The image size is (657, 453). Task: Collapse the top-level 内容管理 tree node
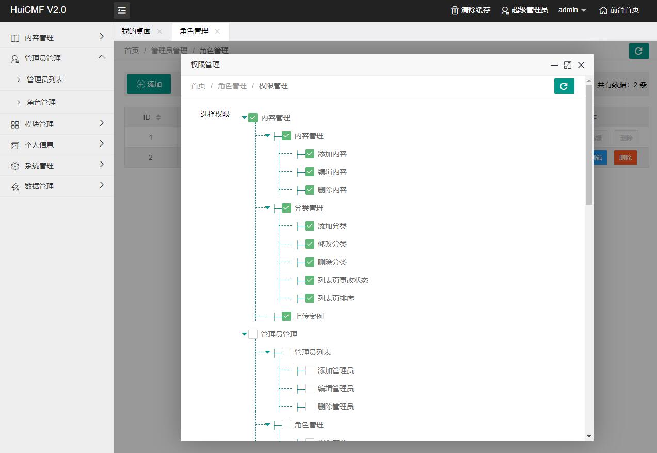tap(244, 118)
